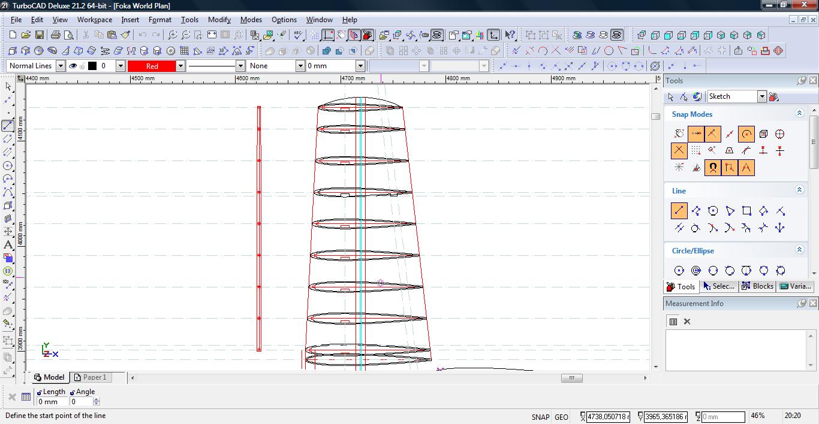Collapse the Snap Modes section
This screenshot has width=819, height=424.
tap(799, 113)
